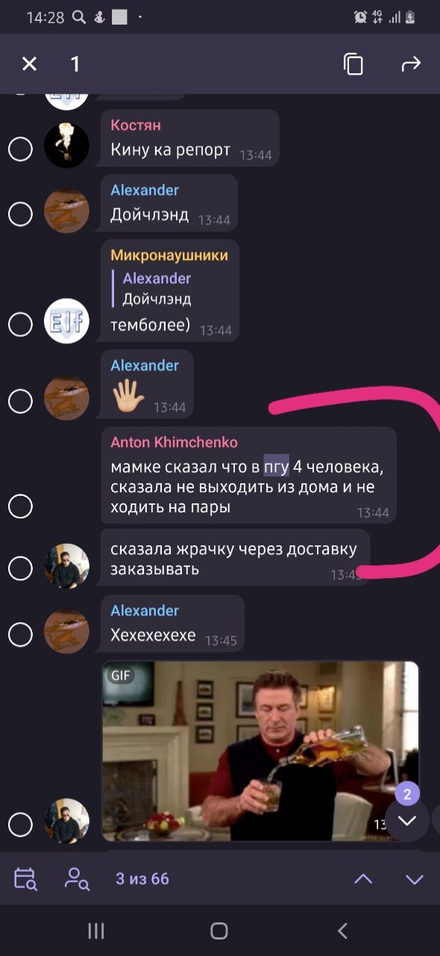Go to next search result with down chevron

coord(415,879)
